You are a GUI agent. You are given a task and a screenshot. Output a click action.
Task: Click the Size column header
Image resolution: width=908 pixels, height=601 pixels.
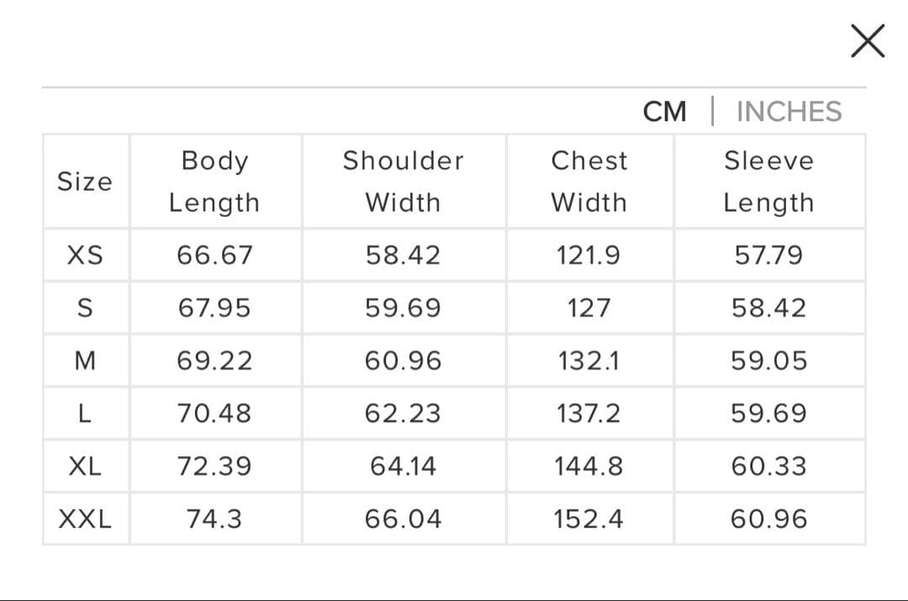(x=84, y=181)
